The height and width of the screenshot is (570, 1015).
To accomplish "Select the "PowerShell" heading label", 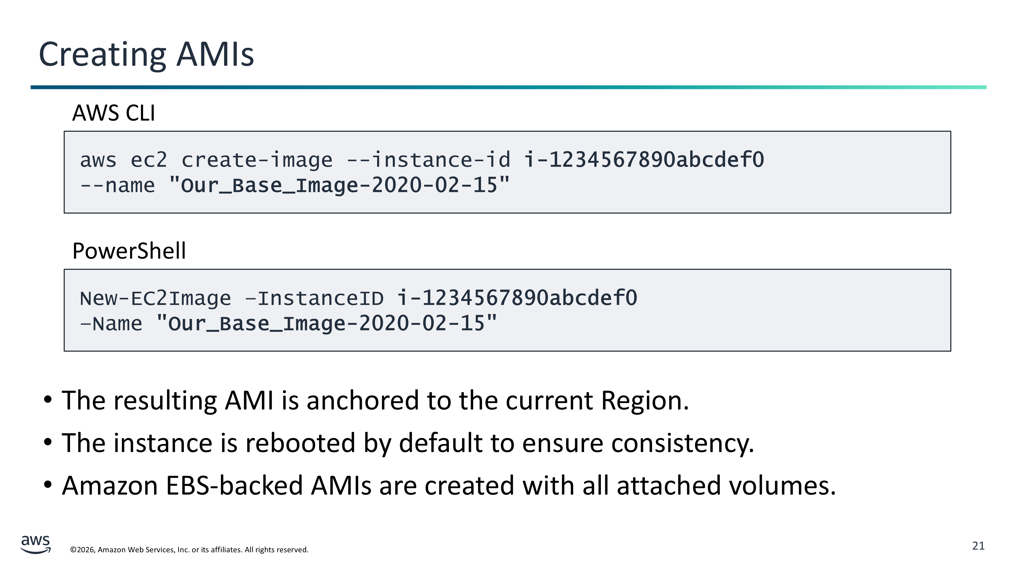I will (129, 251).
